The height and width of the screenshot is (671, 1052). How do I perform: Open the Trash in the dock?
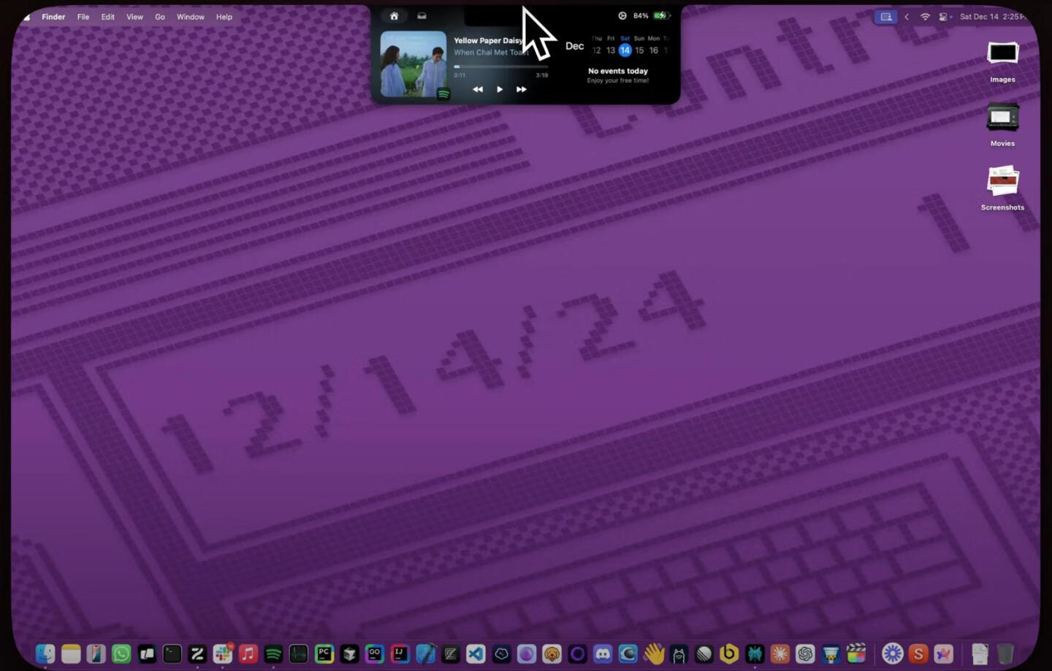click(1005, 653)
